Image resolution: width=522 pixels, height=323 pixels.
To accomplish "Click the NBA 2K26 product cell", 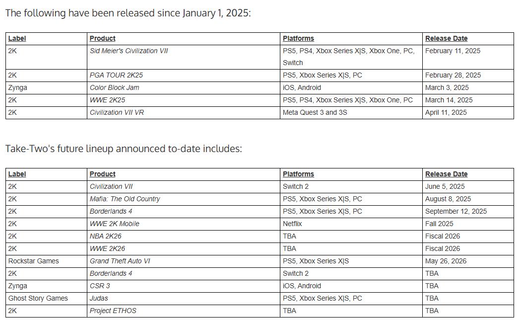I will pos(184,237).
